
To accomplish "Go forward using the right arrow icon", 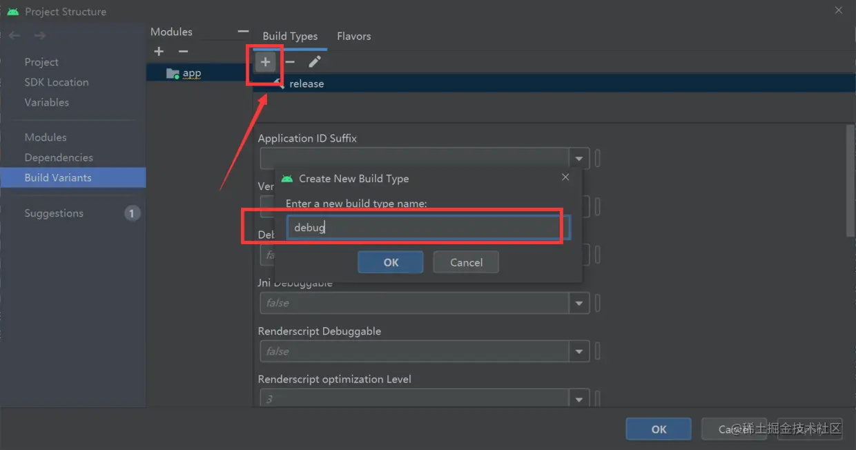I will point(40,35).
